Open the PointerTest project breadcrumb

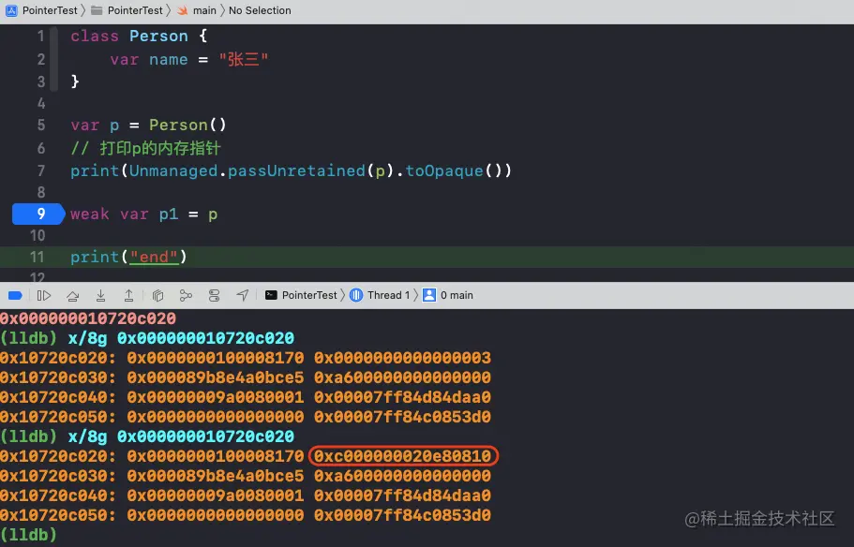[x=41, y=10]
